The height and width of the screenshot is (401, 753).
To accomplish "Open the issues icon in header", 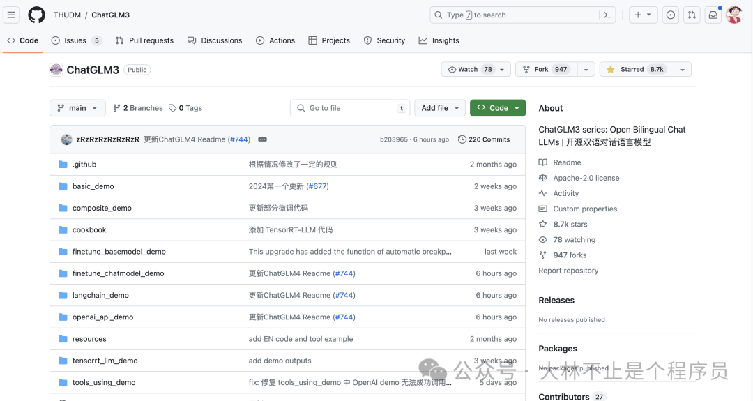I will point(670,15).
